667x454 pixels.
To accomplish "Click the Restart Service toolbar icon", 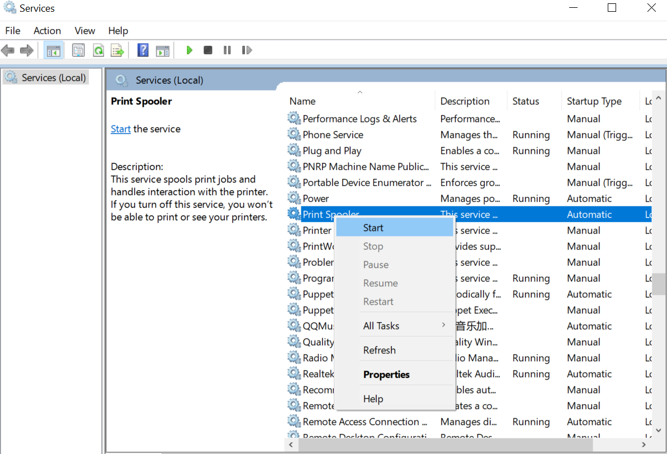I will [x=247, y=50].
